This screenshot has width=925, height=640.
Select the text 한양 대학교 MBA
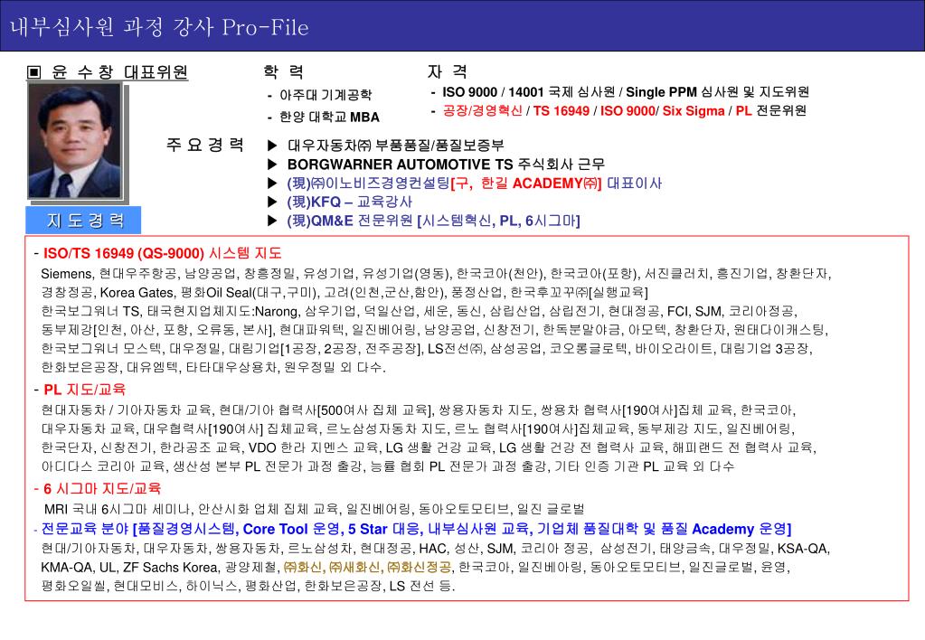click(x=329, y=117)
